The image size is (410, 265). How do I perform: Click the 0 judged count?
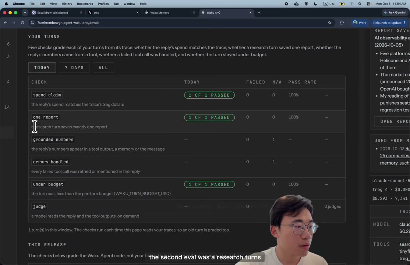tap(333, 206)
